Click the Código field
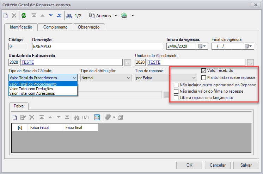This screenshot has width=263, height=174. click(x=18, y=46)
